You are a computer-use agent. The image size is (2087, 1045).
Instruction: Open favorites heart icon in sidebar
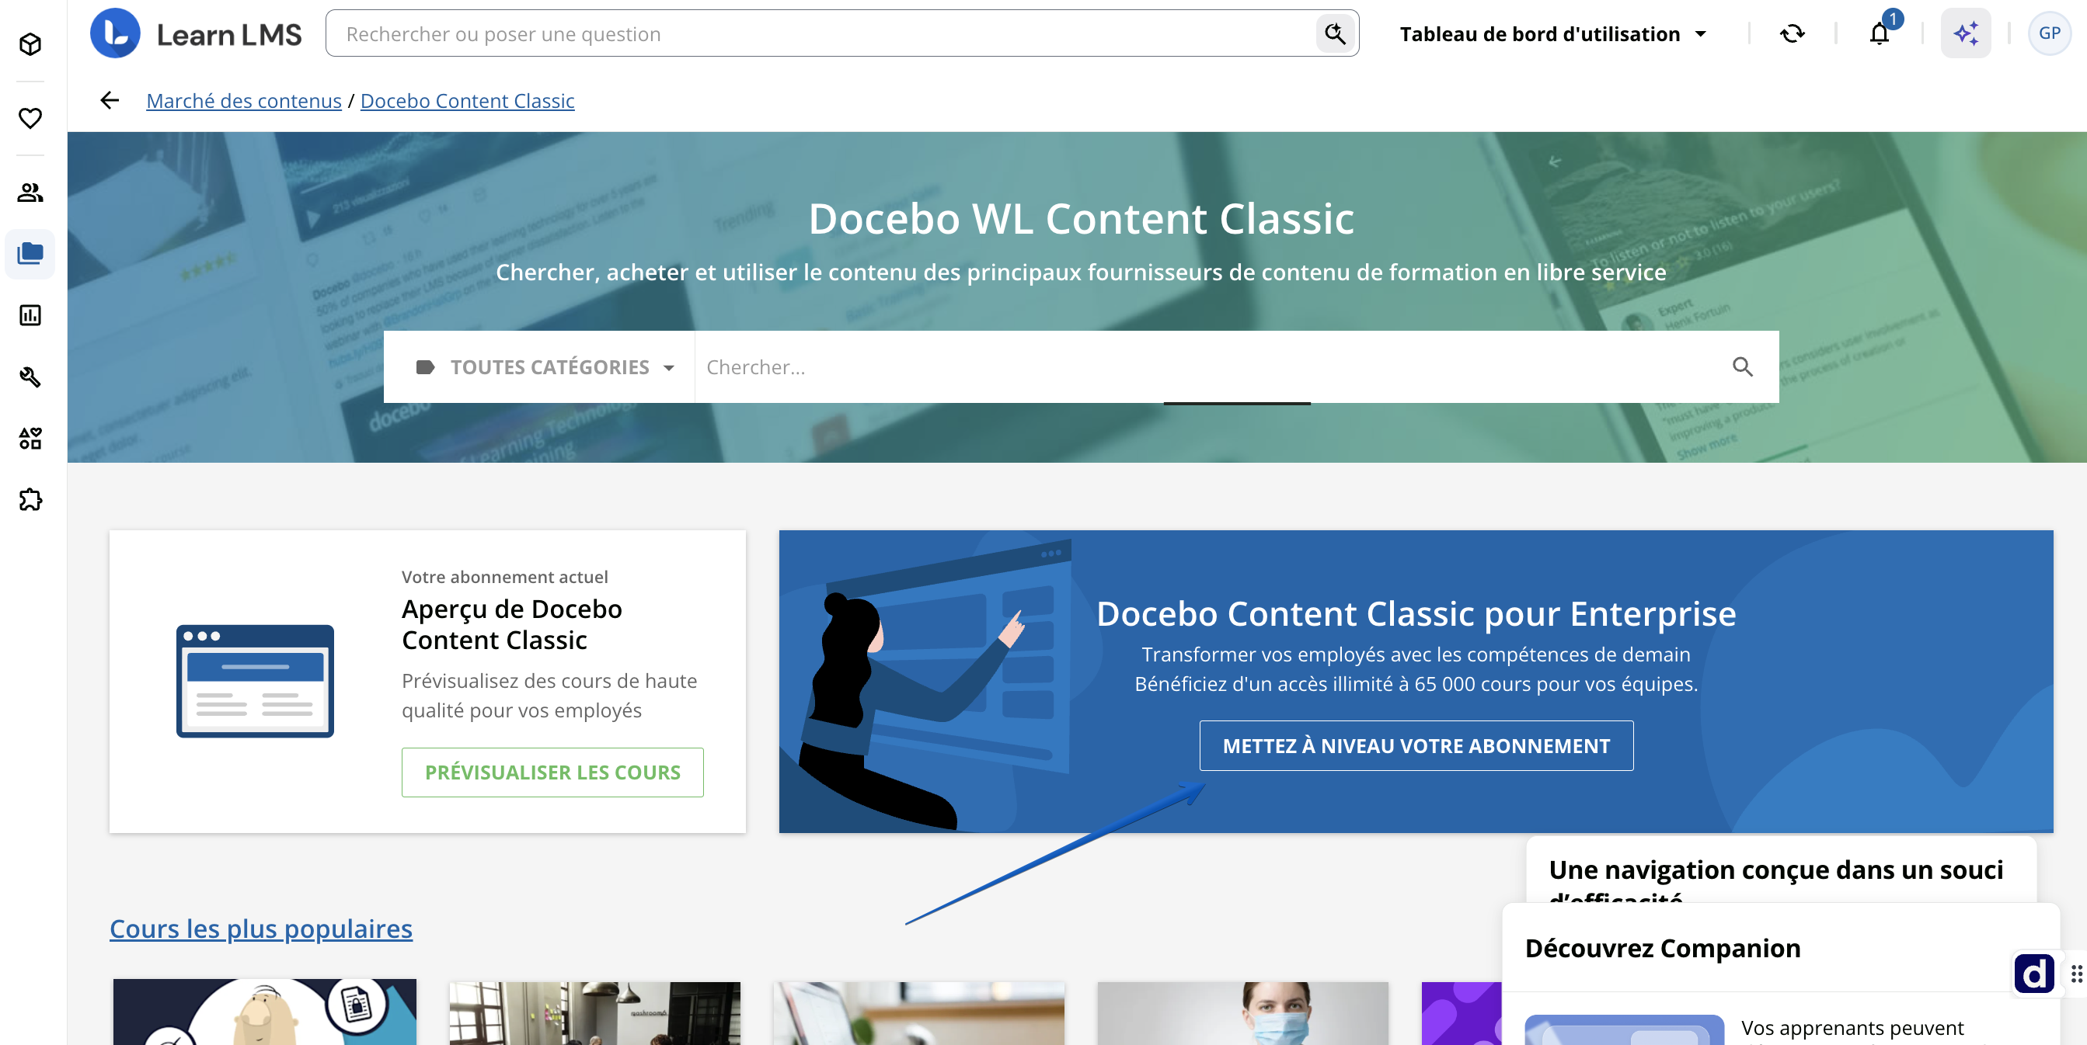(30, 118)
